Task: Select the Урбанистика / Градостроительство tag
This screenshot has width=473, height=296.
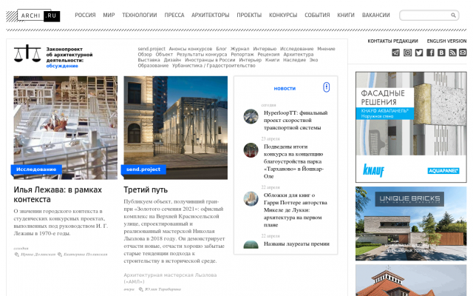Action: pos(214,66)
